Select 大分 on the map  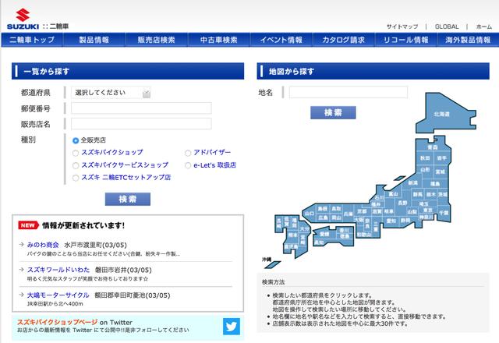304,228
